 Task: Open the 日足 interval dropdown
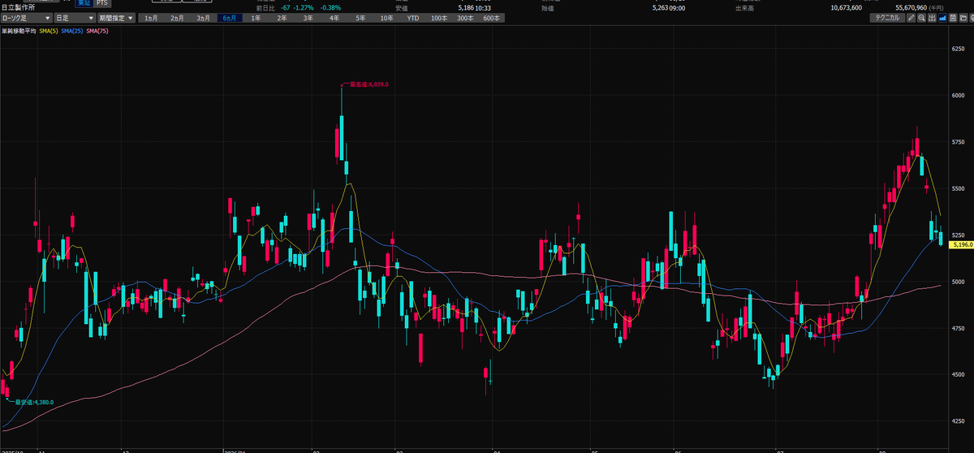coord(73,18)
